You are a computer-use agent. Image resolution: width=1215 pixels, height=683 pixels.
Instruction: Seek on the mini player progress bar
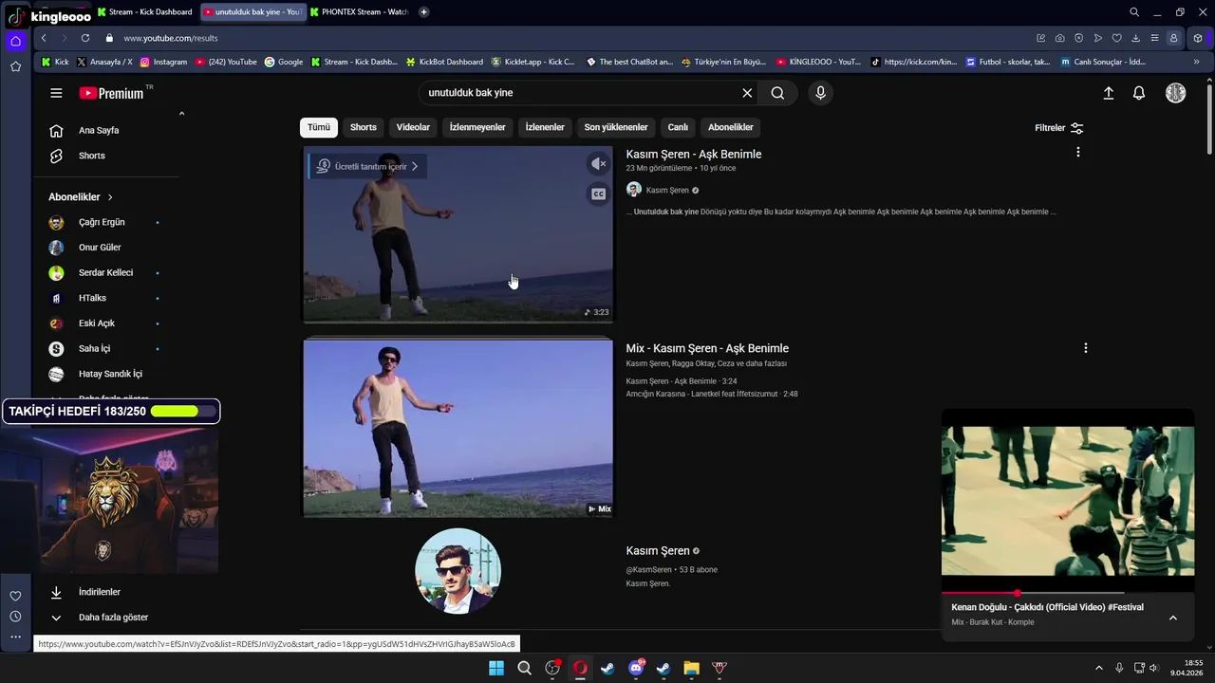[1068, 593]
